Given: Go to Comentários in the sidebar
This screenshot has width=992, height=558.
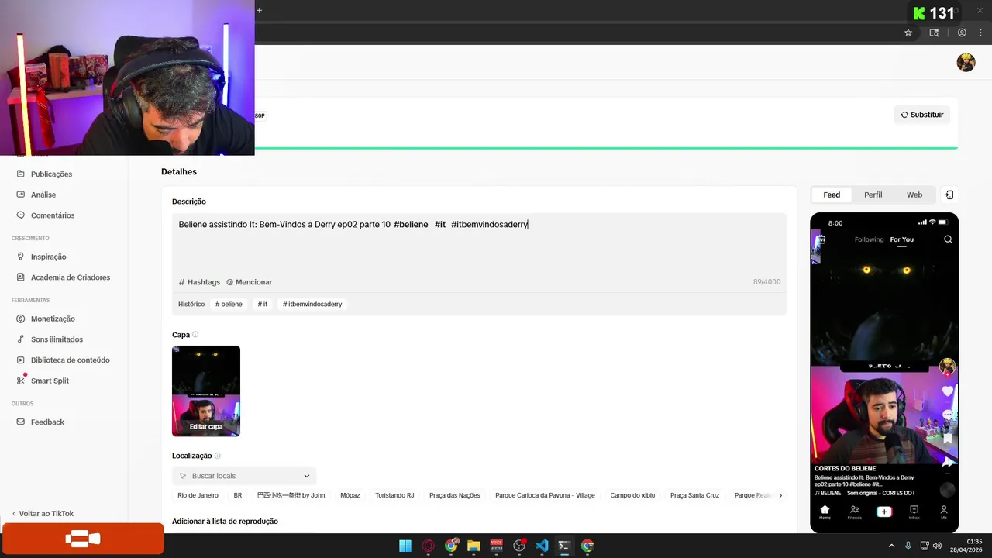Looking at the screenshot, I should (53, 215).
